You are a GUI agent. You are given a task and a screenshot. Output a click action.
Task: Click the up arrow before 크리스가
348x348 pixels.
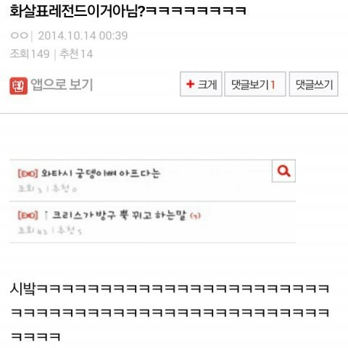tap(46, 215)
